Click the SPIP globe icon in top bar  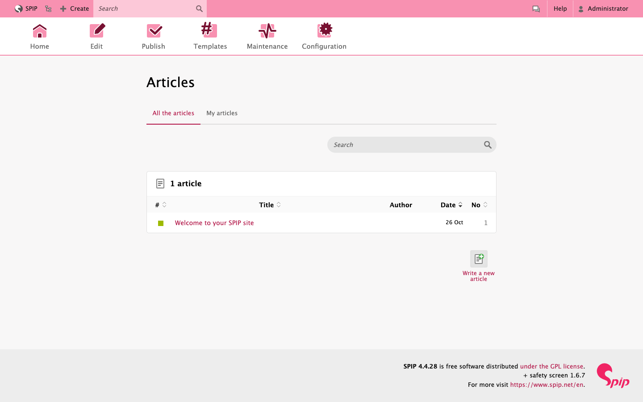pyautogui.click(x=18, y=8)
